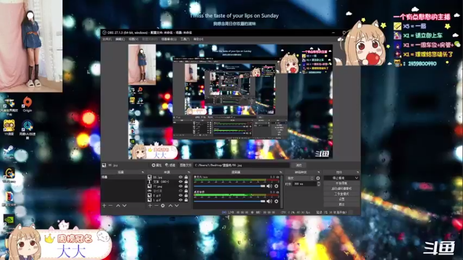Adjust the transition duration stepper arrows
Screen dimensions: 463x260
click(319, 184)
